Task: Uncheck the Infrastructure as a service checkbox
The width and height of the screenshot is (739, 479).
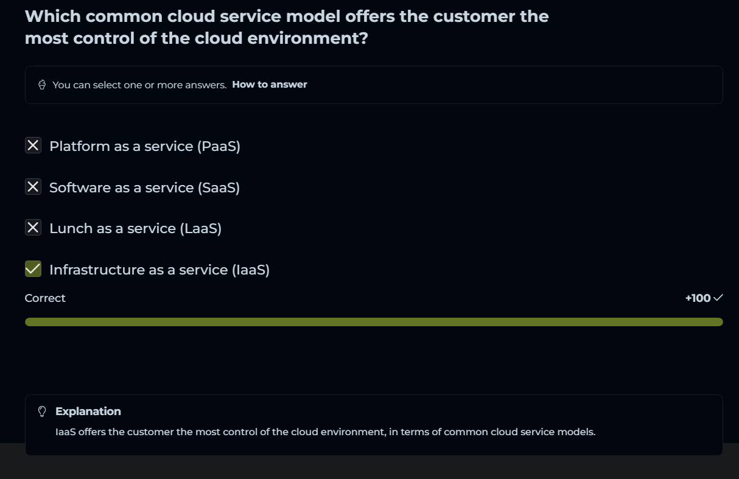Action: pos(33,269)
